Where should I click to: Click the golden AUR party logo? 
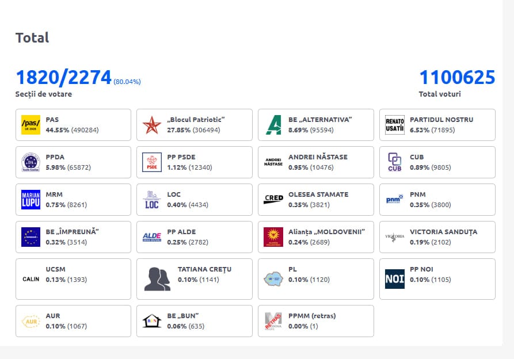[31, 322]
